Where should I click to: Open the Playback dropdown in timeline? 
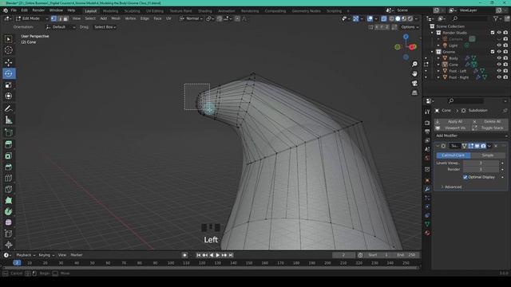point(26,255)
